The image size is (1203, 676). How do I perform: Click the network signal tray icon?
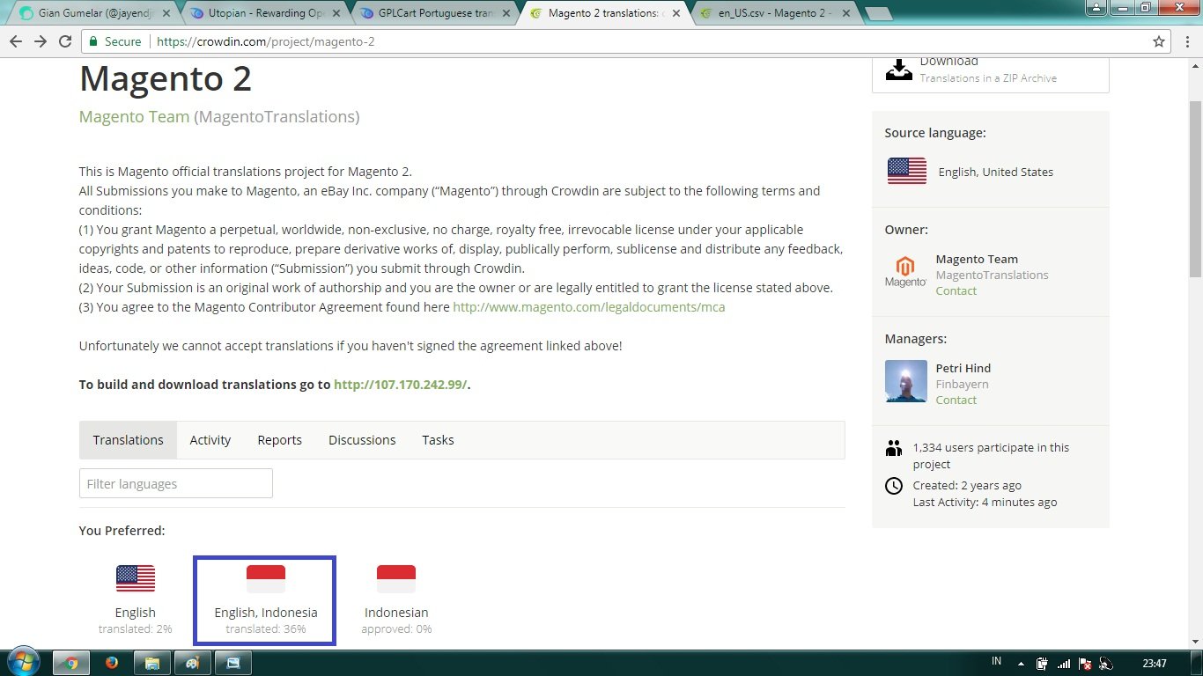1064,664
